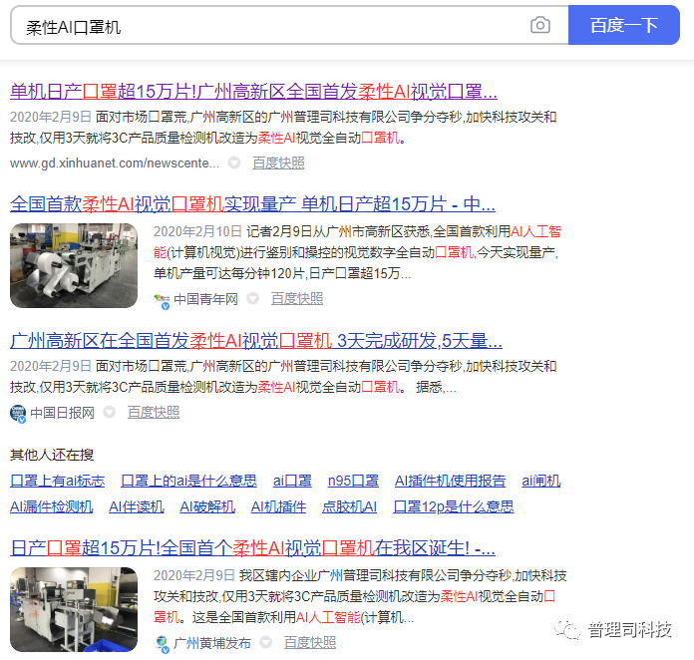Search related term ai口罩
Image resolution: width=694 pixels, height=660 pixels.
[x=292, y=481]
